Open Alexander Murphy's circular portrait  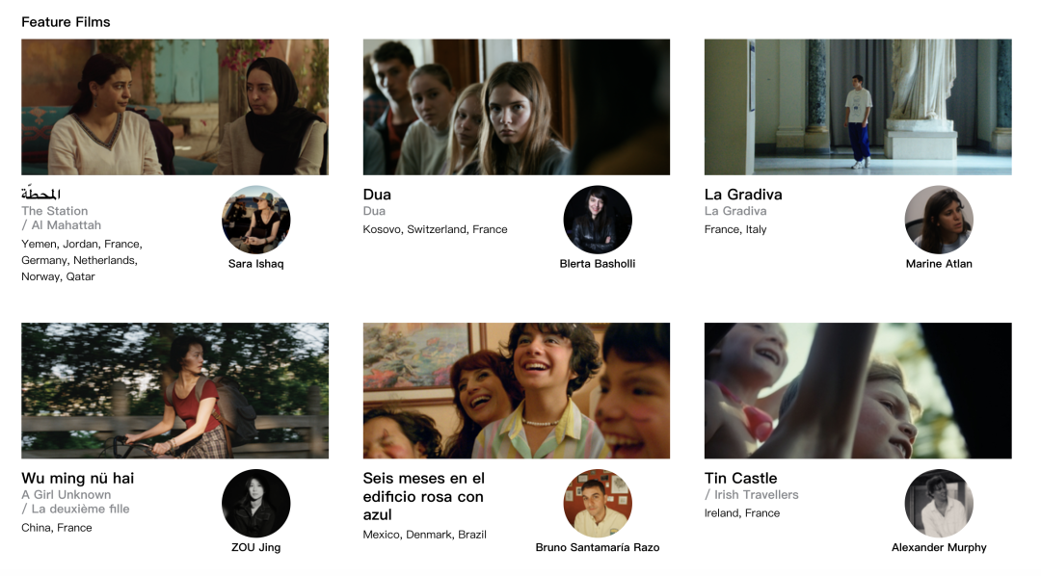click(939, 503)
